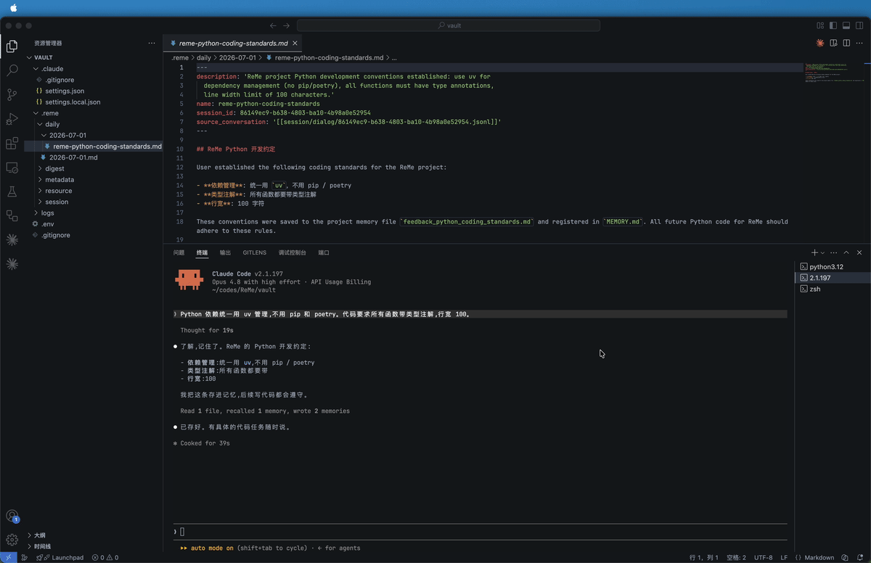The height and width of the screenshot is (563, 871).
Task: Open terminal panel more actions ellipsis
Action: coord(834,252)
